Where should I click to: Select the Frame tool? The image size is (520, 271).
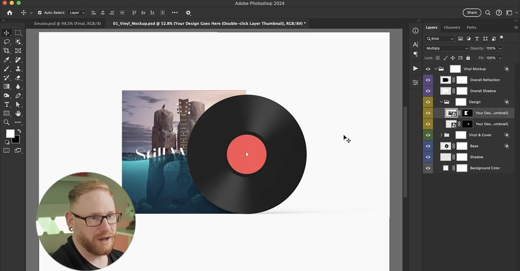tap(18, 51)
